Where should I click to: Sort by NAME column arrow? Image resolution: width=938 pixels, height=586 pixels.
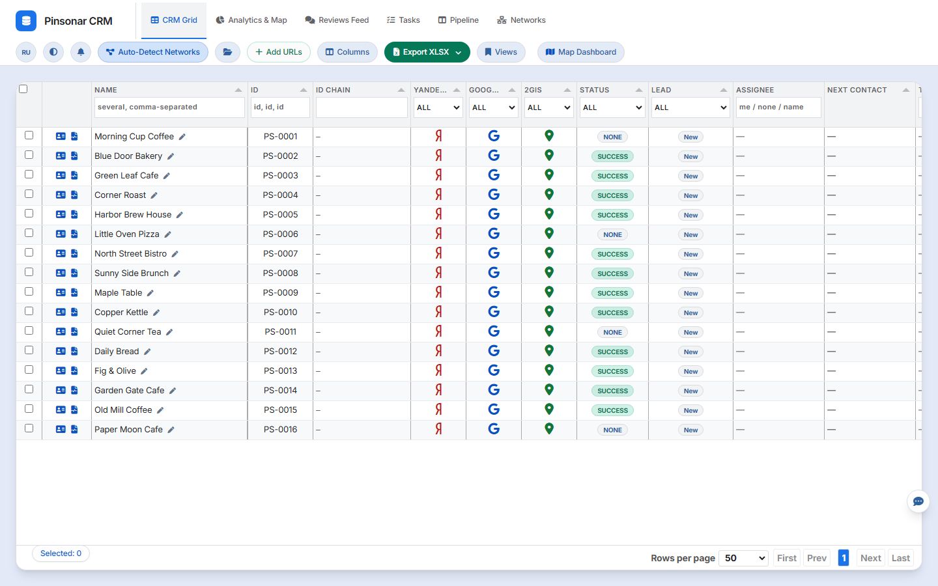click(238, 90)
